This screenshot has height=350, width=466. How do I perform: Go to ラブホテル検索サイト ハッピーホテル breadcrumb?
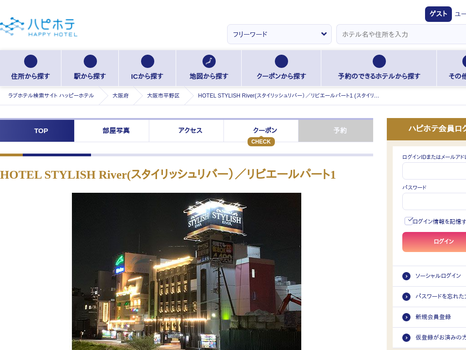pyautogui.click(x=51, y=96)
